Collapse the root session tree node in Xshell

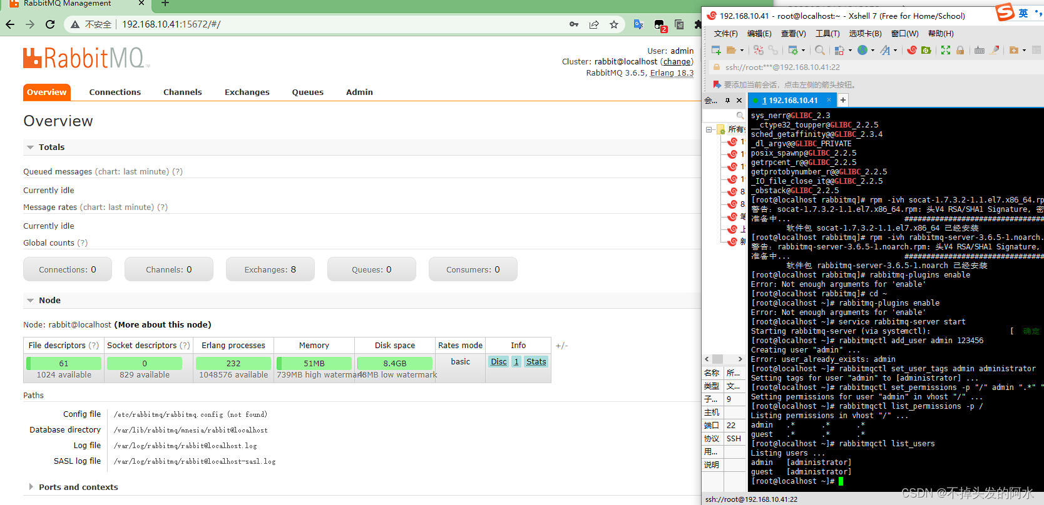pos(709,129)
